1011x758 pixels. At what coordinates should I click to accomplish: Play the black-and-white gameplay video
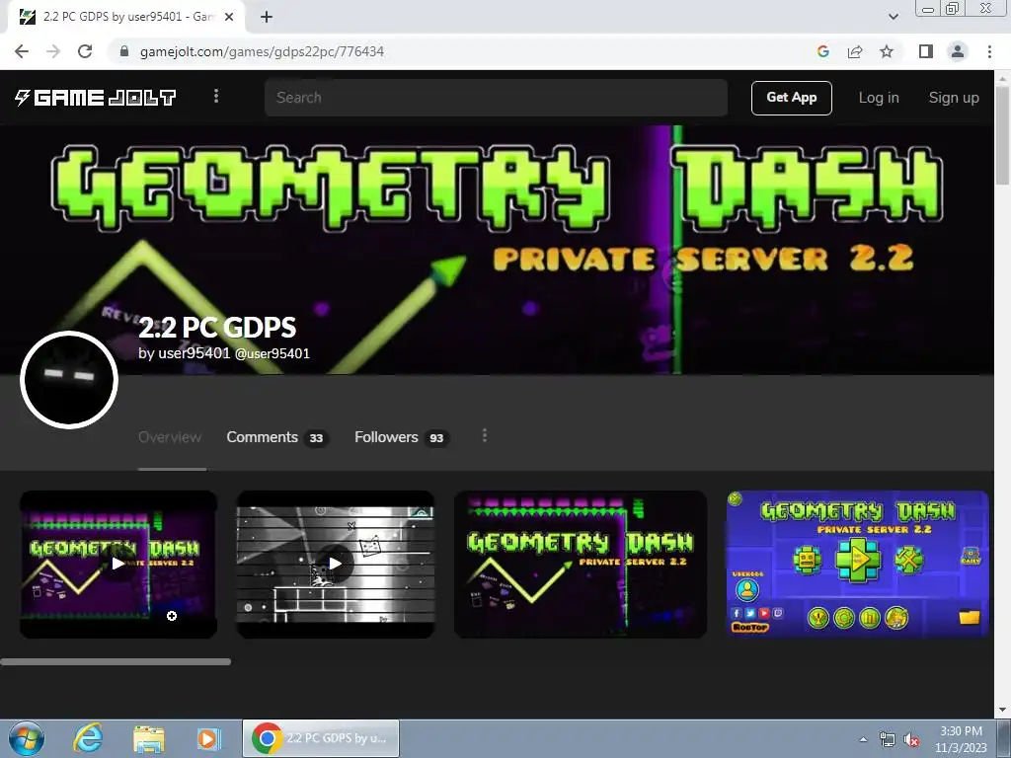point(336,564)
